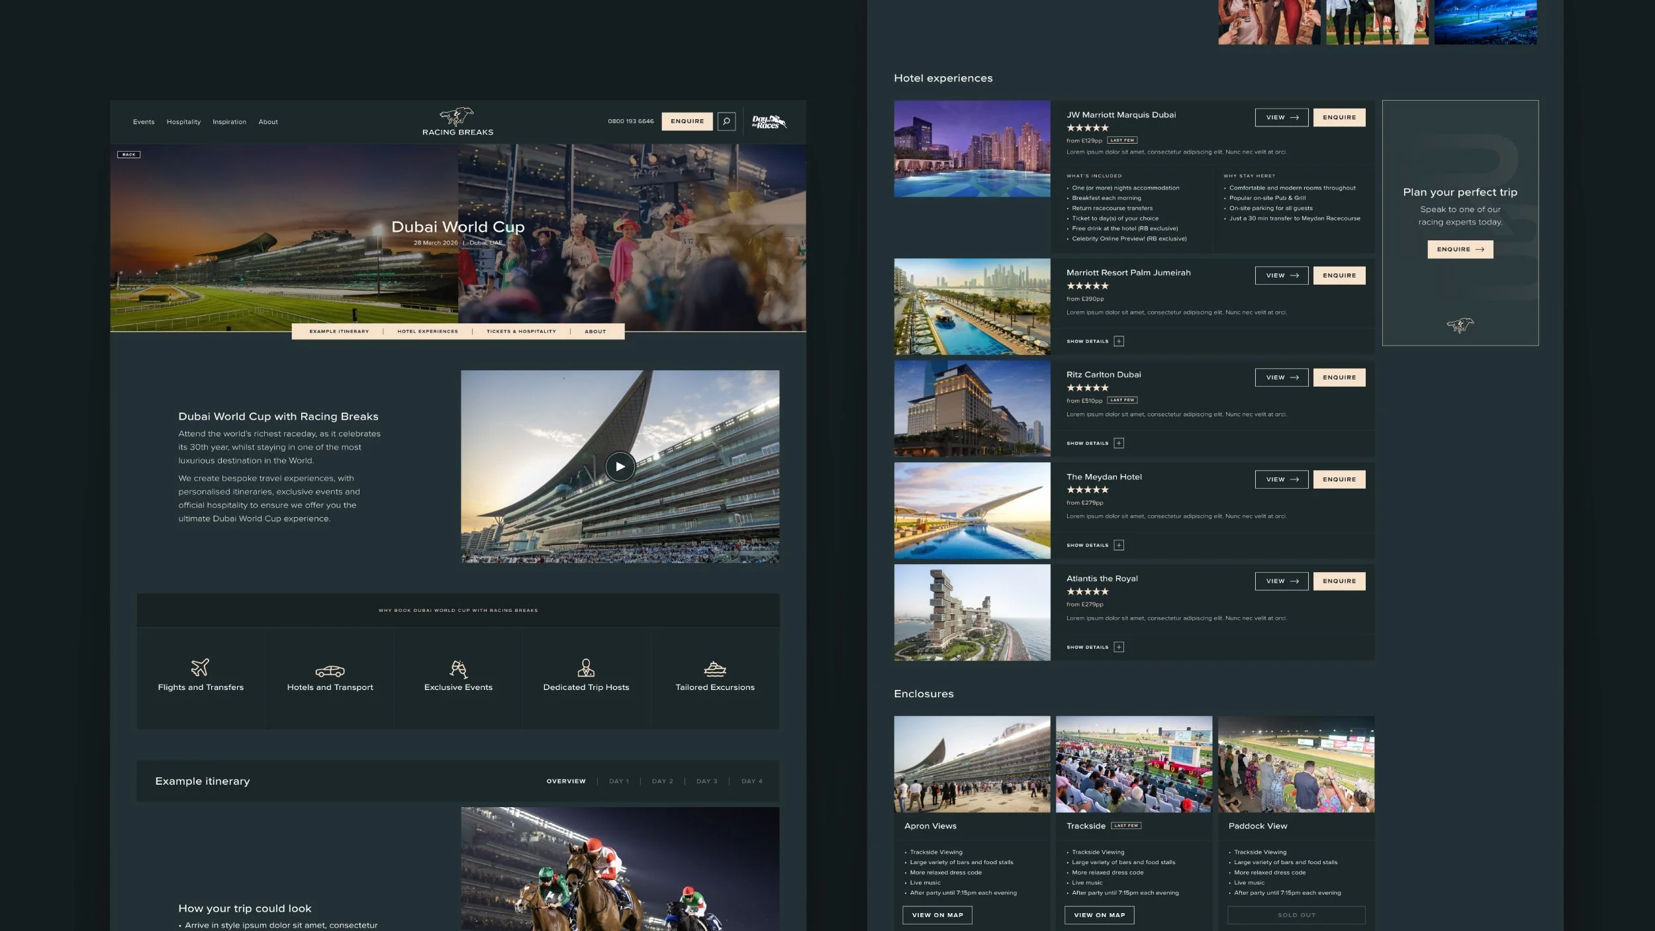Click View on Map under Trackside
This screenshot has width=1655, height=931.
1099,915
